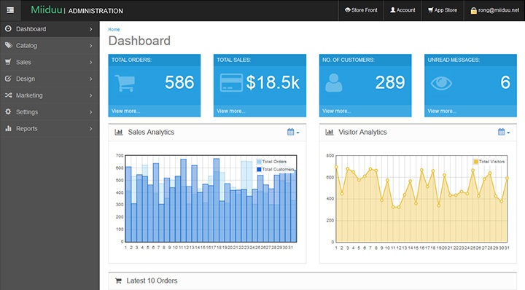Click the Sales cart icon in sidebar
525x290 pixels.
click(8, 62)
